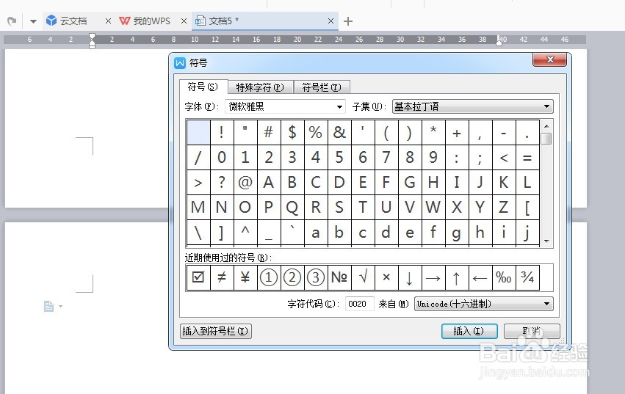Select the № numero symbol
Viewport: 625px width, 394px height.
pos(339,277)
